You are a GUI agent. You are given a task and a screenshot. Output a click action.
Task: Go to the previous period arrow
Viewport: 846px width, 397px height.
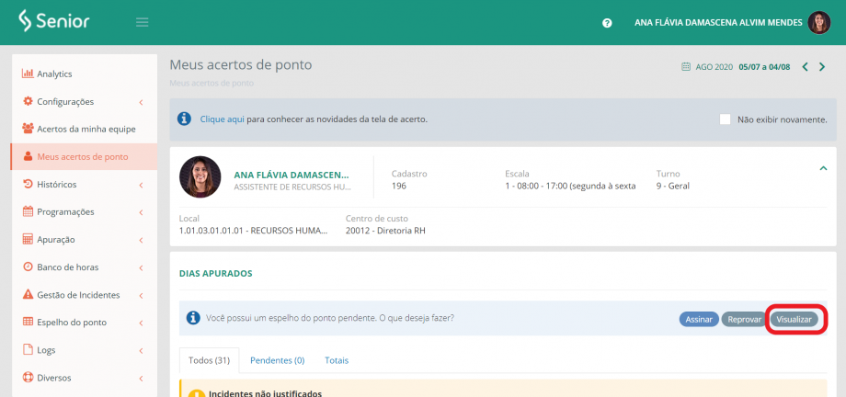pos(805,67)
